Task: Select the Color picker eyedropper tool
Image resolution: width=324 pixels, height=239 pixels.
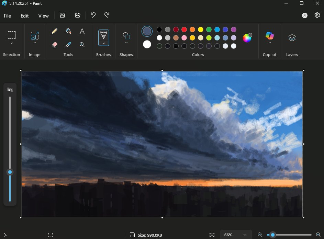Action: (x=68, y=45)
